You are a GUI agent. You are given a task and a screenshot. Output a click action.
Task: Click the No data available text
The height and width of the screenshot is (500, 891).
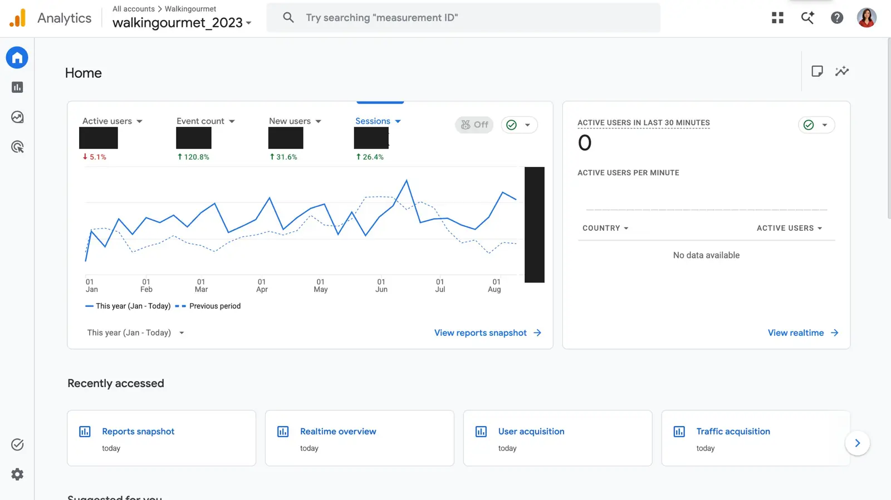(x=706, y=255)
